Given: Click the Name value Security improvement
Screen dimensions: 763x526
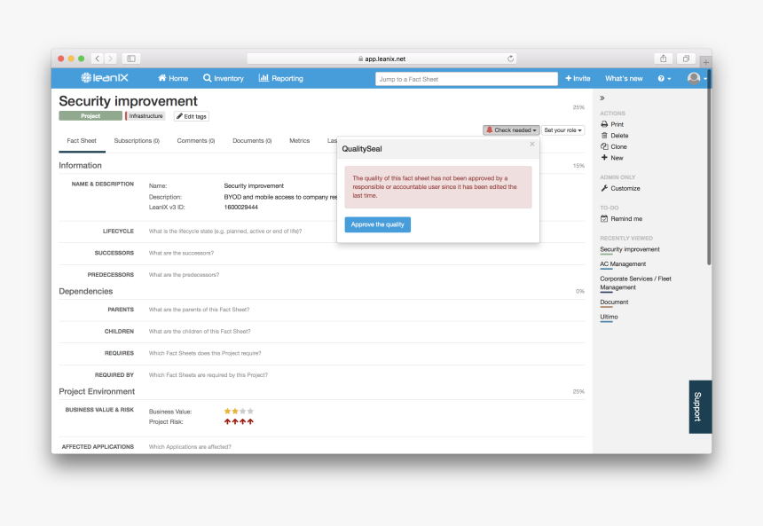Looking at the screenshot, I should (254, 186).
